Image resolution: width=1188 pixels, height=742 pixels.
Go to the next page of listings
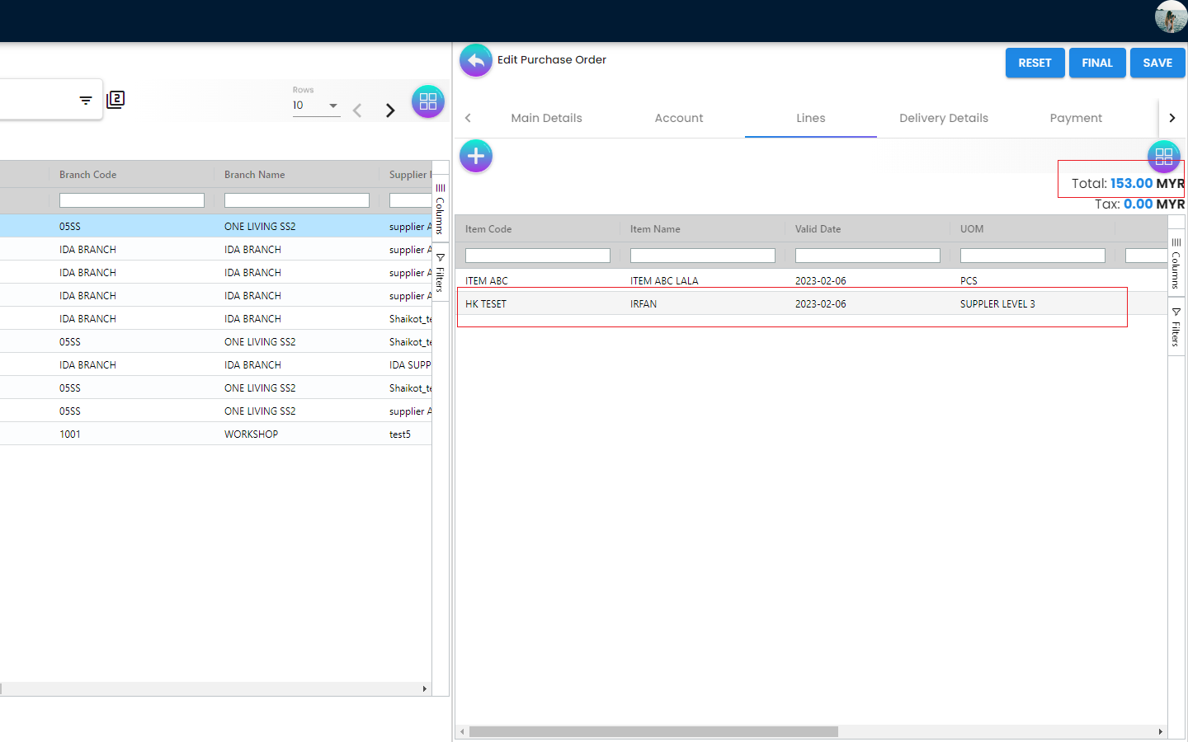[x=390, y=110]
